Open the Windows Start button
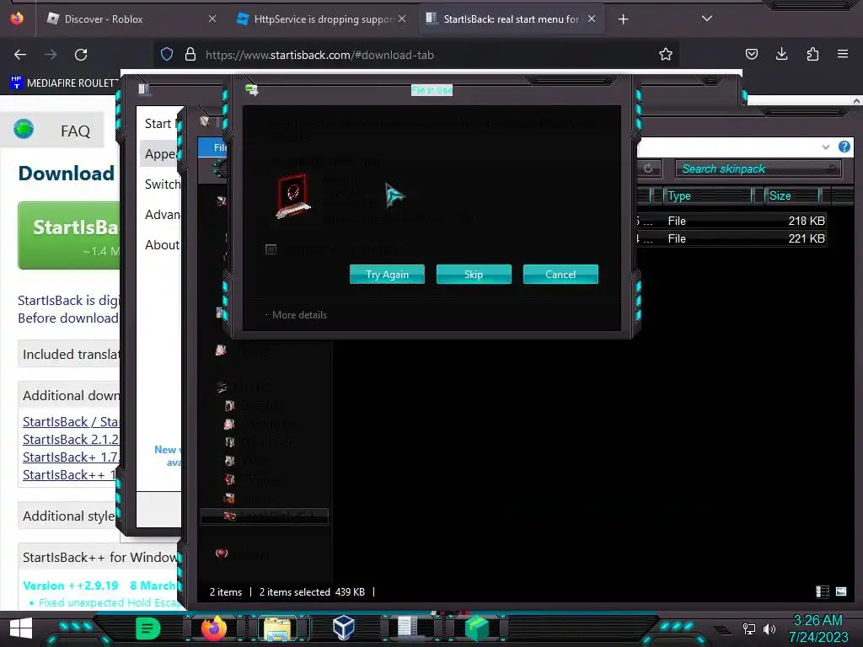This screenshot has width=863, height=647. 21,628
